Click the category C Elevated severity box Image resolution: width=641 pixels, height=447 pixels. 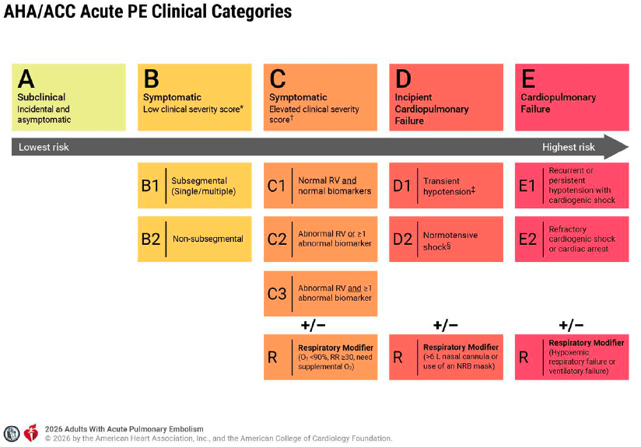click(320, 97)
